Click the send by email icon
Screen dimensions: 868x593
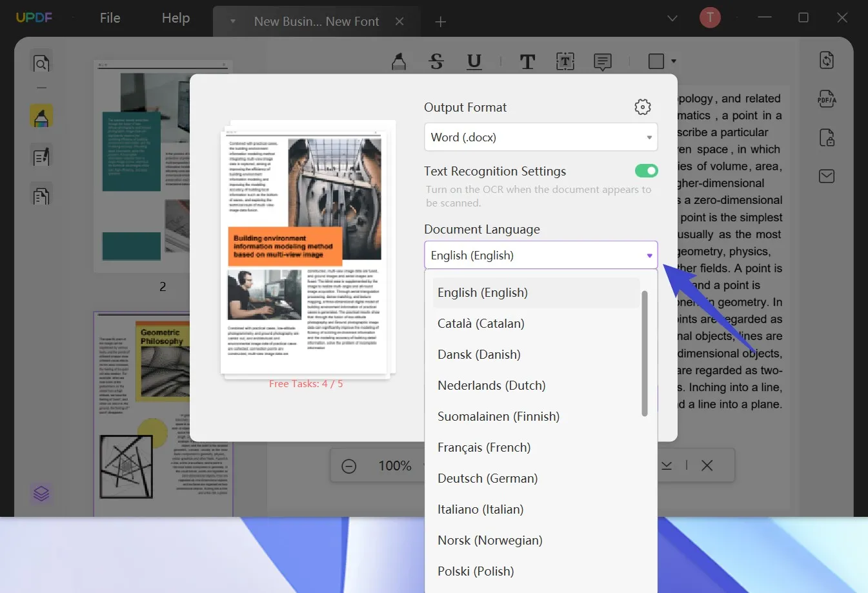(x=826, y=176)
